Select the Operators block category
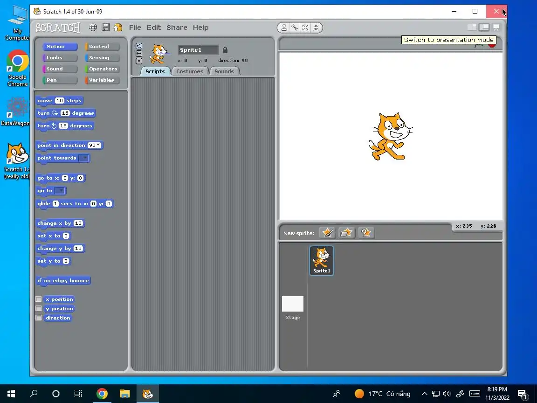The width and height of the screenshot is (537, 403). coord(103,69)
